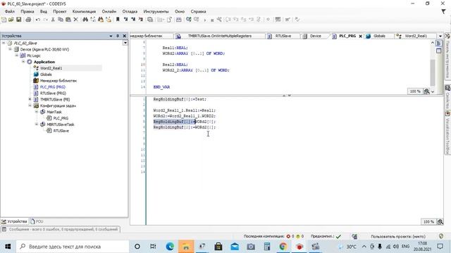Image resolution: width=451 pixels, height=253 pixels.
Task: Open the editor tabs overflow dropdown
Action: (440, 36)
